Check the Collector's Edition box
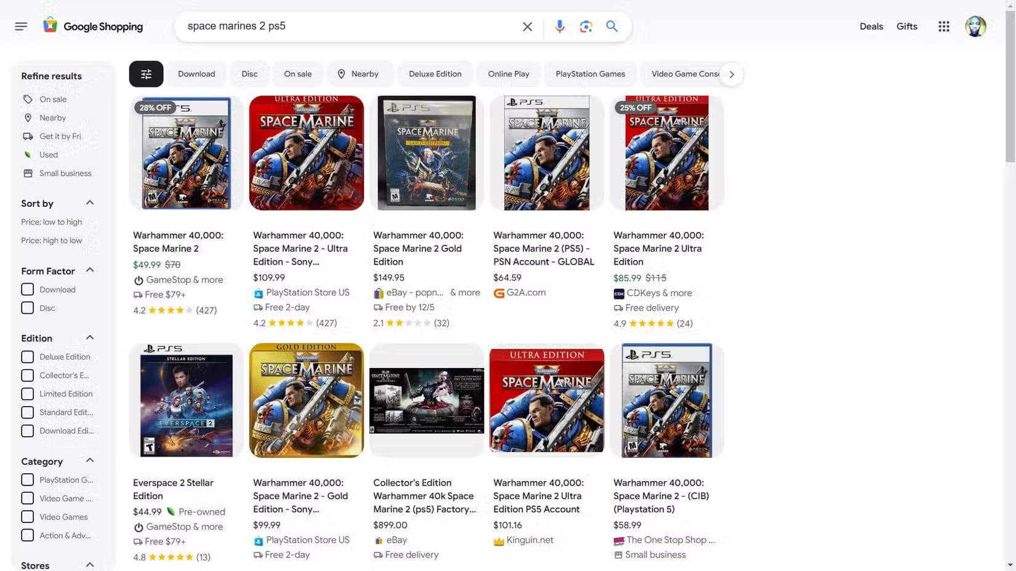 (28, 375)
